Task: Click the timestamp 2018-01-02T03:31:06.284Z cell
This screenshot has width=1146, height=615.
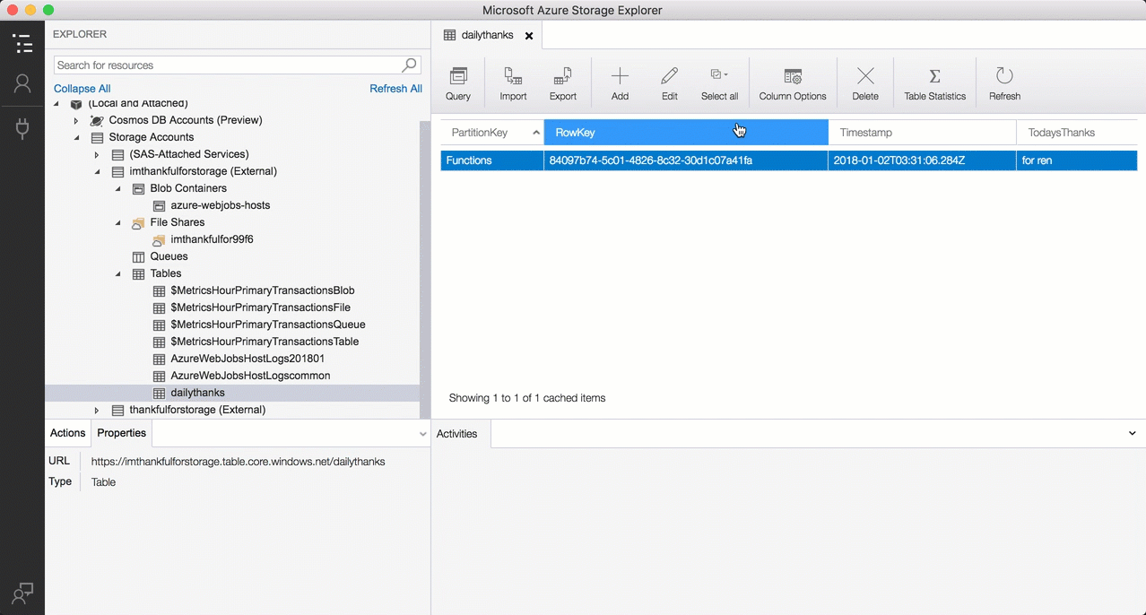Action: pos(923,160)
